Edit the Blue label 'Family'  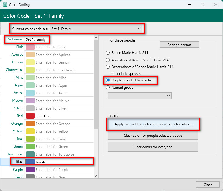64,162
